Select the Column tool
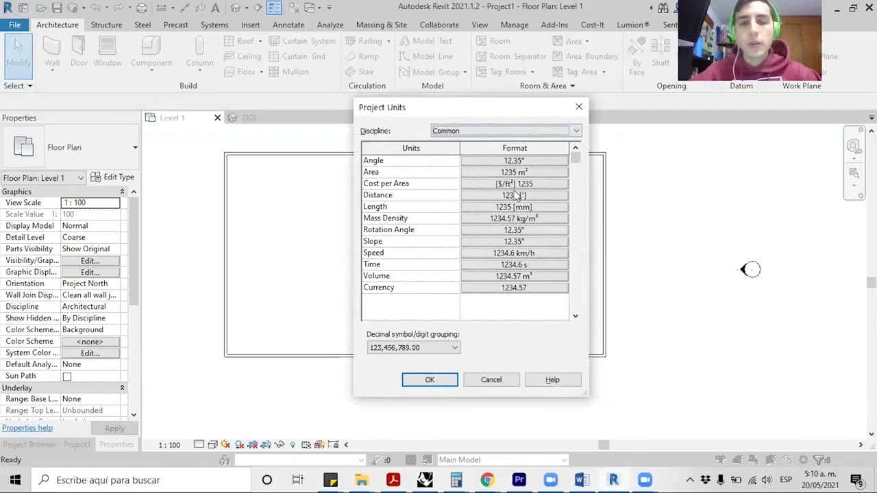This screenshot has width=877, height=493. click(x=199, y=53)
